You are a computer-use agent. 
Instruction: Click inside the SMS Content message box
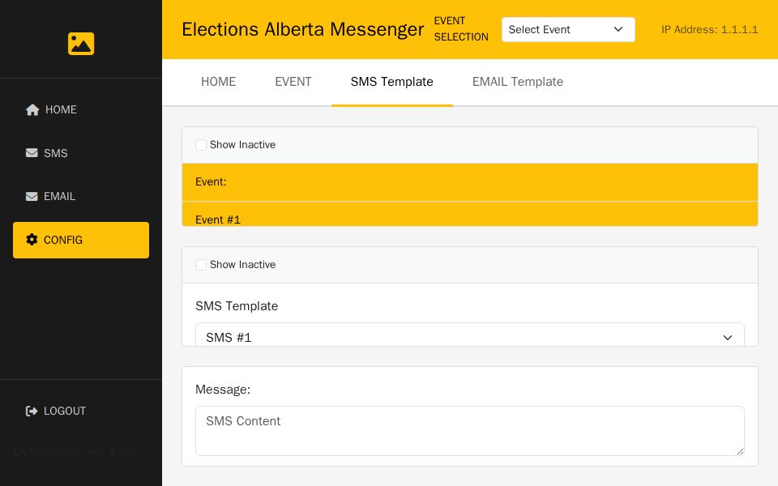pos(470,430)
